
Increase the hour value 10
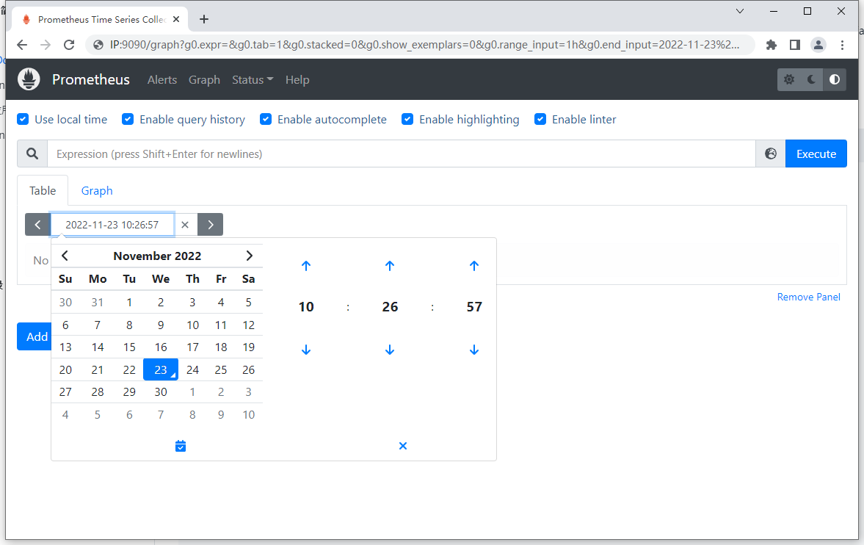pos(306,266)
